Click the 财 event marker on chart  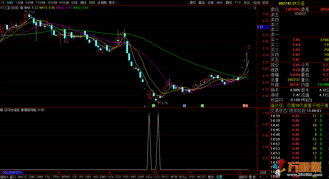184,106
